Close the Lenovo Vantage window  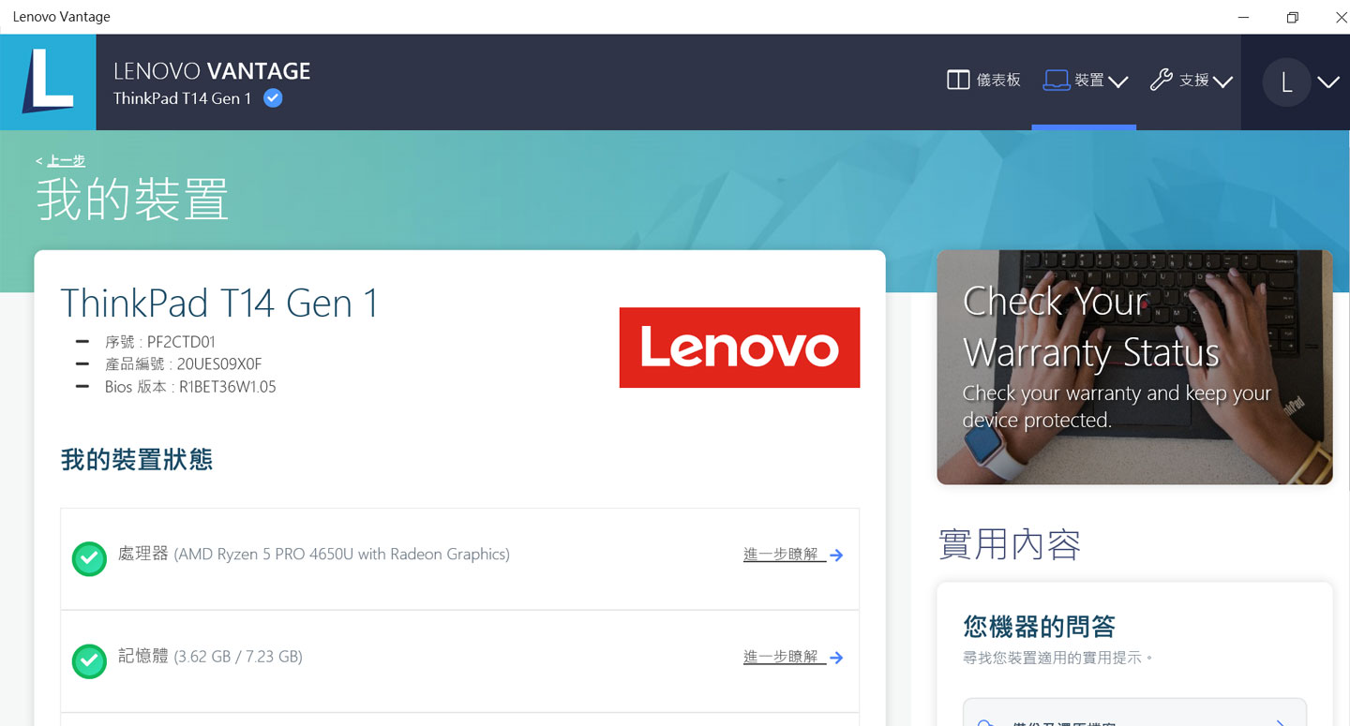point(1342,17)
